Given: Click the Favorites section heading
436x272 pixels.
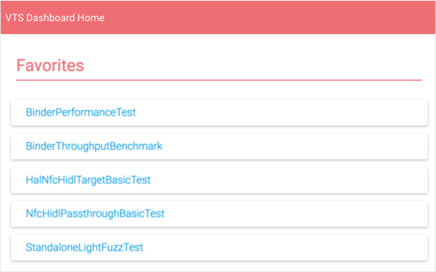Looking at the screenshot, I should [x=50, y=66].
